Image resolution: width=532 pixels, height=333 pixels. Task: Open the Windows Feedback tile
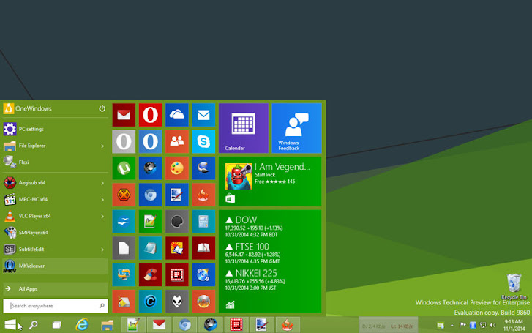297,128
